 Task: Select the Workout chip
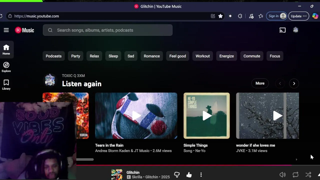tap(202, 56)
